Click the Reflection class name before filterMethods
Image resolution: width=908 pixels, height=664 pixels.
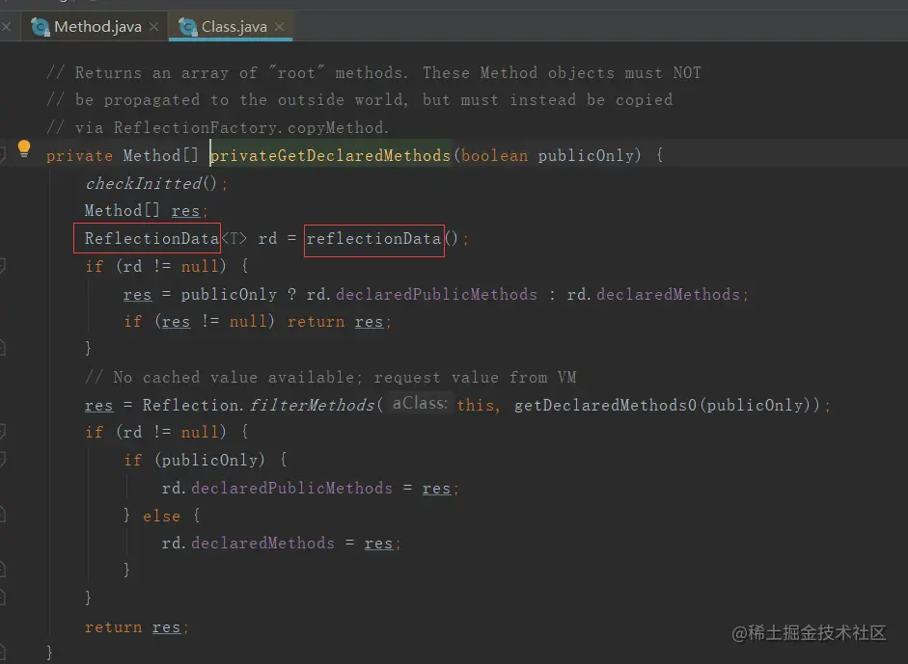click(x=190, y=405)
